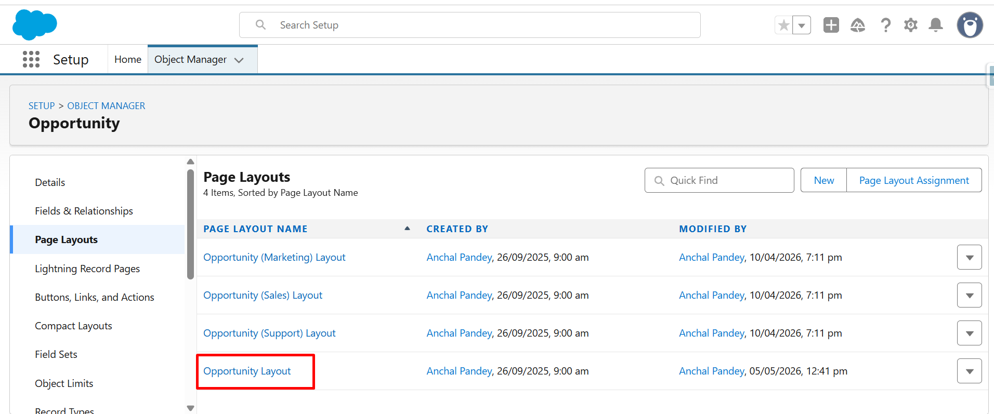Open the notifications bell

(936, 25)
